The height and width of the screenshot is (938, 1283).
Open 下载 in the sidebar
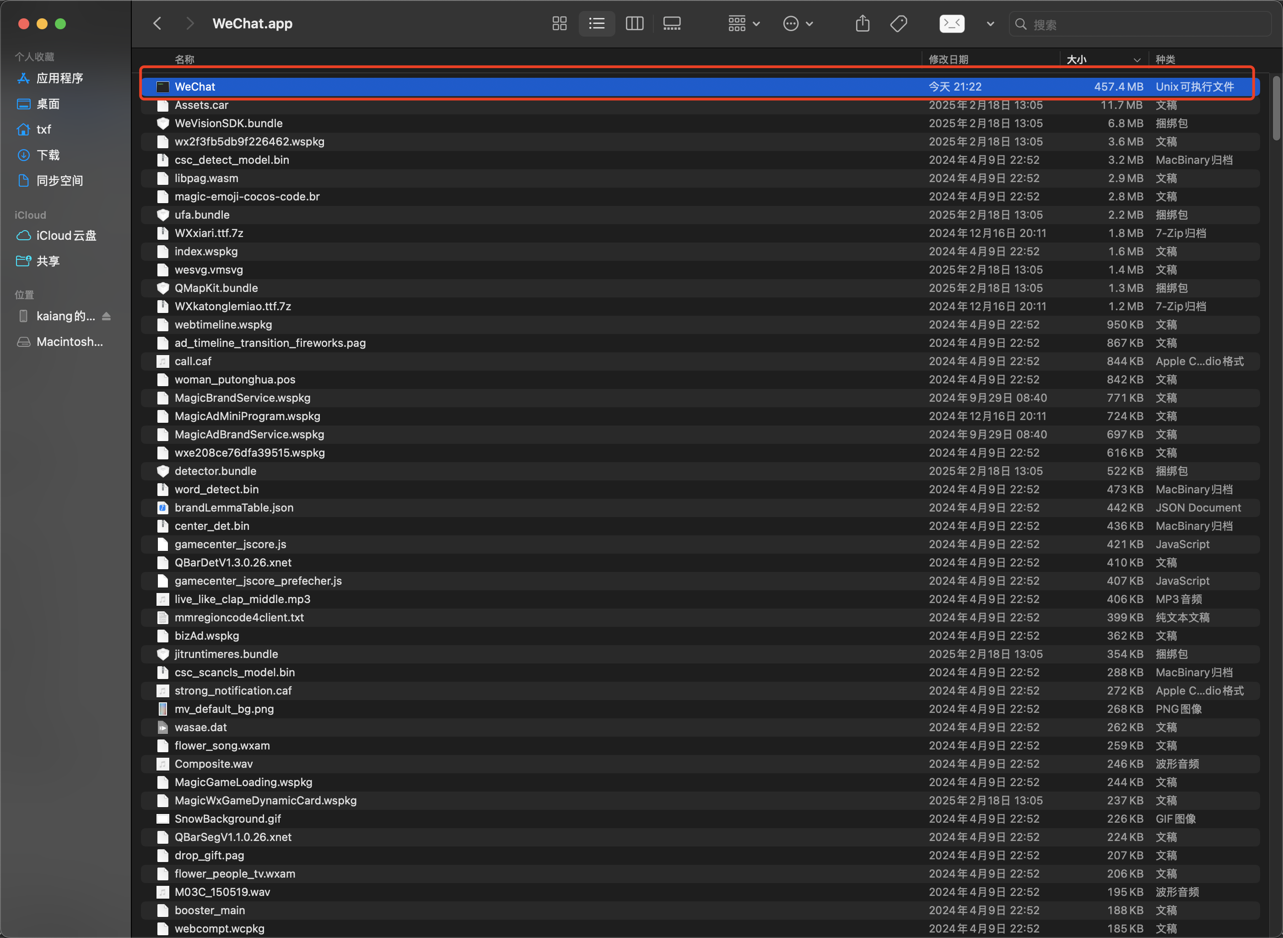pyautogui.click(x=48, y=155)
